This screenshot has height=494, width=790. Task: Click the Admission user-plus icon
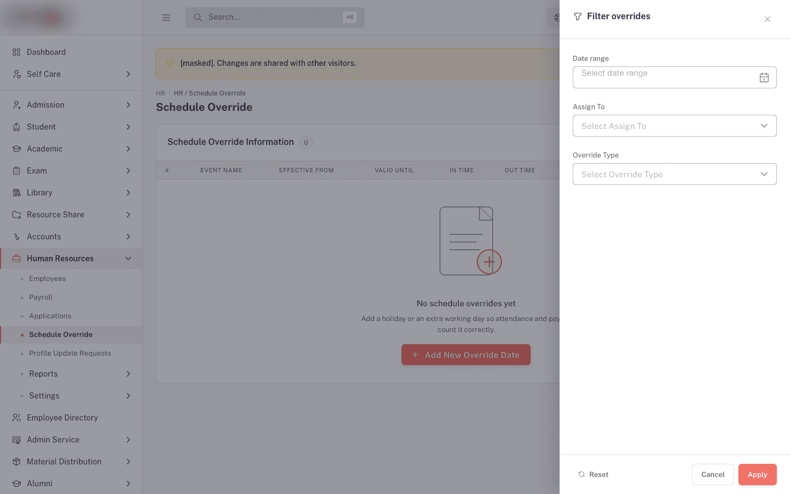16,105
